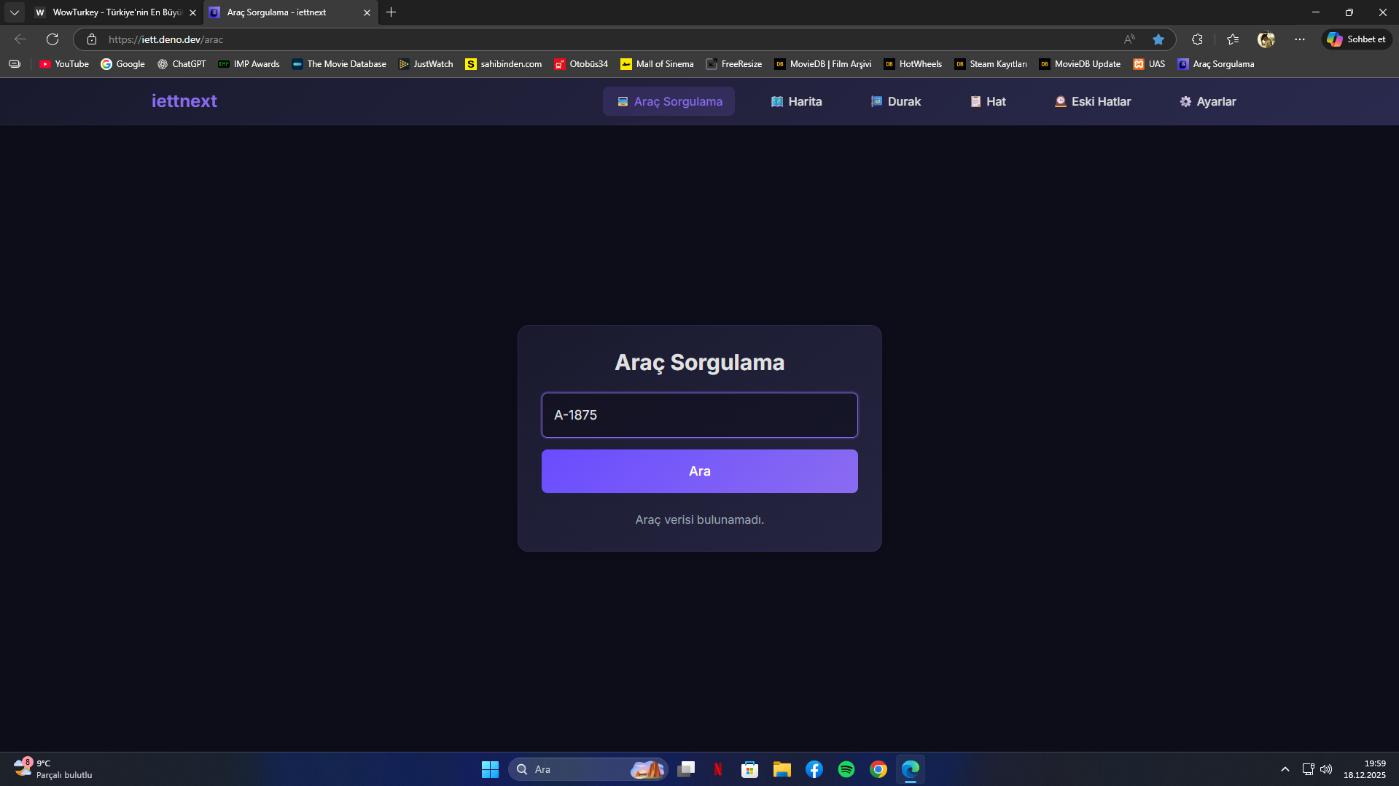This screenshot has height=786, width=1399.
Task: Open the Favorites list icon
Action: (1233, 39)
